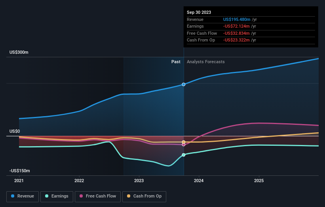Click the US$300m y-axis label
The height and width of the screenshot is (207, 325).
[19, 52]
